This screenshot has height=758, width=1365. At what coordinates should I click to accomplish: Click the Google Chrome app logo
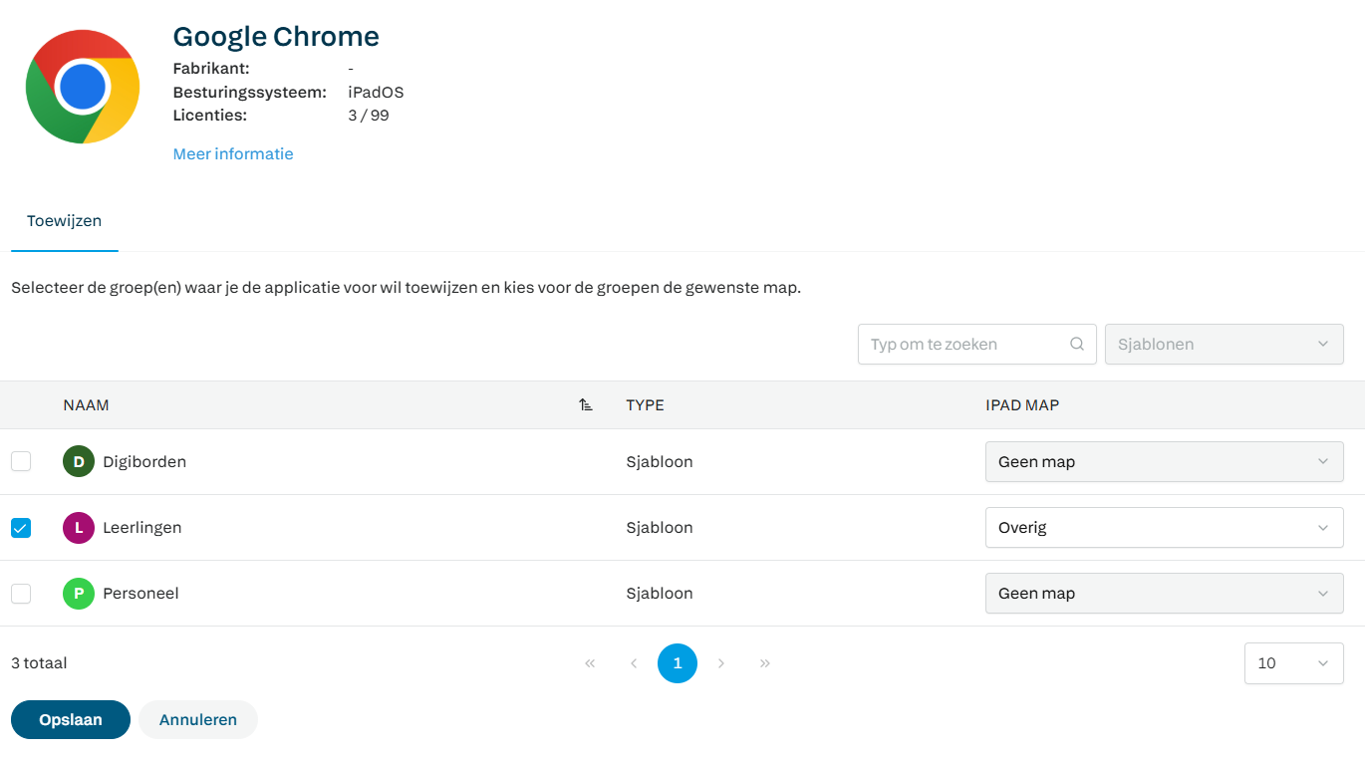pyautogui.click(x=83, y=87)
